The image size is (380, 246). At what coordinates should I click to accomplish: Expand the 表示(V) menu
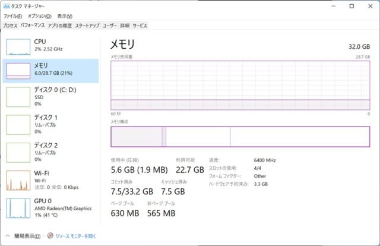[65, 16]
